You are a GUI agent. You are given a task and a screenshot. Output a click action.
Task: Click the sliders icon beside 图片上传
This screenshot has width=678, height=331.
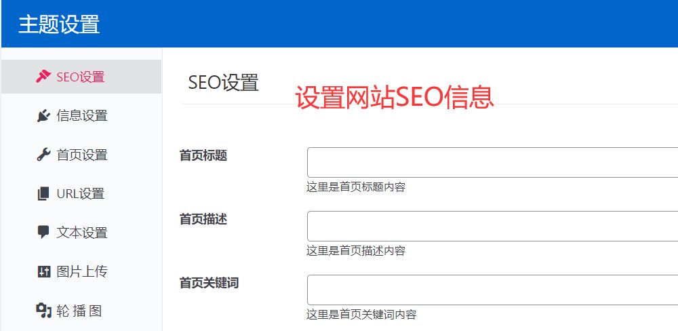pyautogui.click(x=43, y=272)
